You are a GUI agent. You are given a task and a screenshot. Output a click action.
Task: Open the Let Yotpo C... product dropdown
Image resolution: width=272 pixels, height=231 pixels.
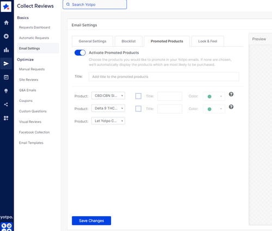[x=108, y=121]
